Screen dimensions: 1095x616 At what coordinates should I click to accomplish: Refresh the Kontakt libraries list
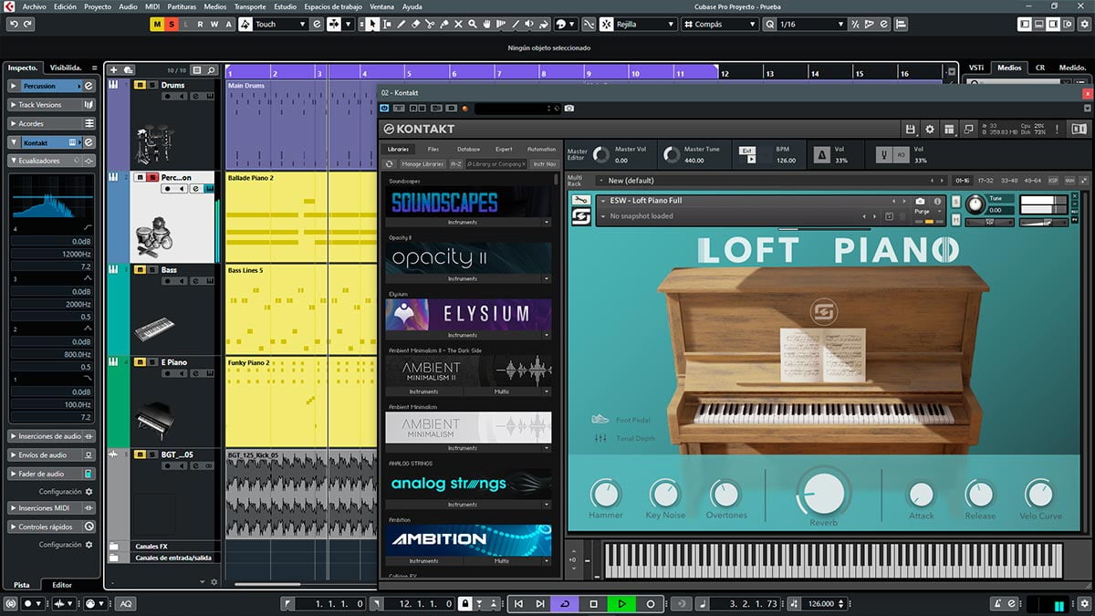coord(390,164)
